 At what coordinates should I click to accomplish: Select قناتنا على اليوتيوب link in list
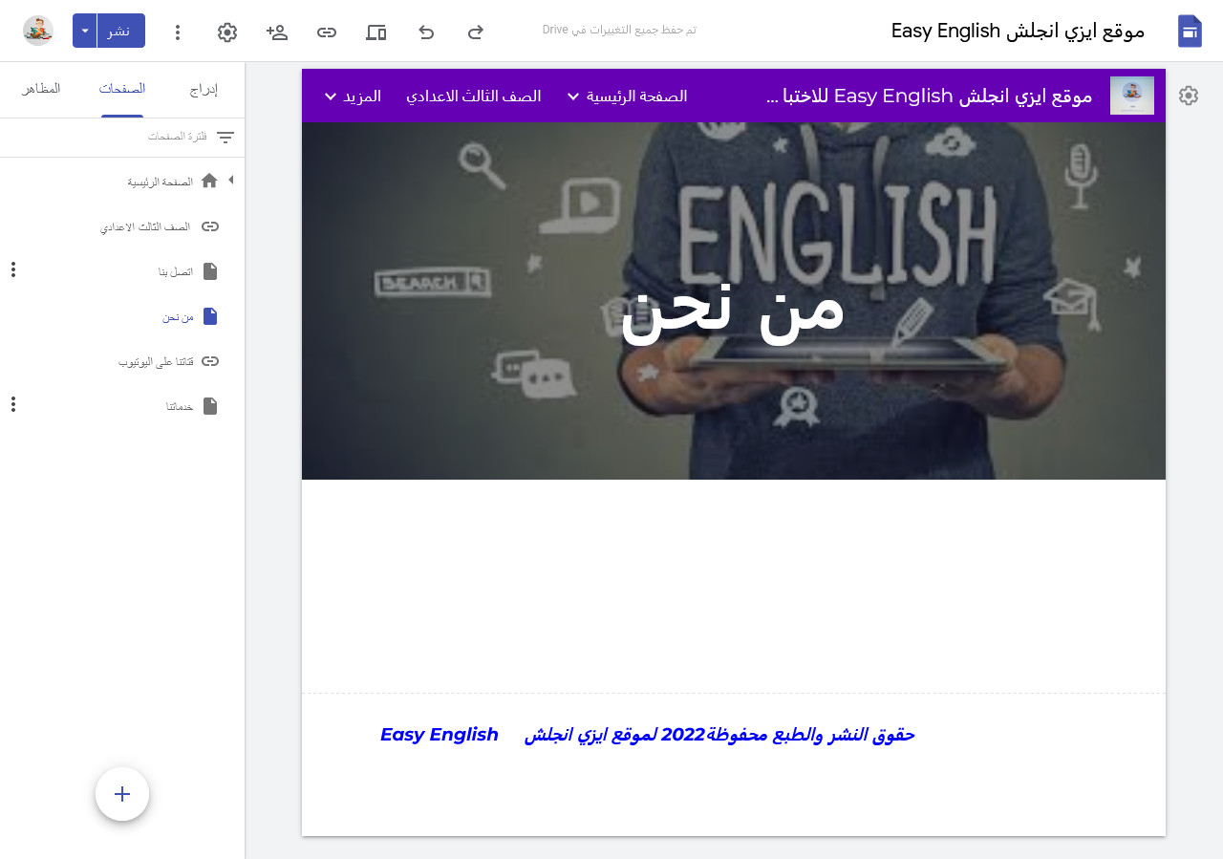[156, 361]
